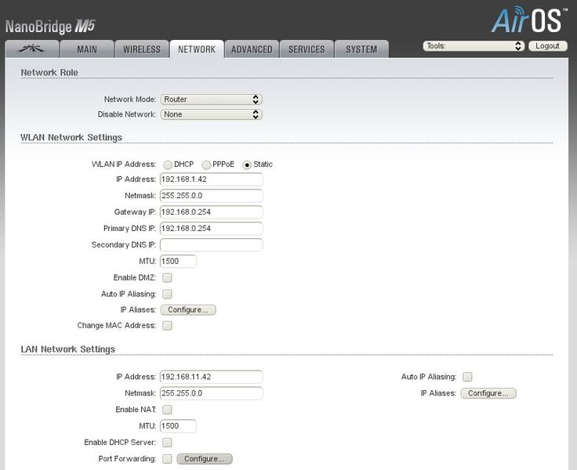Configure WLAN IP Aliases
577x470 pixels.
(188, 309)
